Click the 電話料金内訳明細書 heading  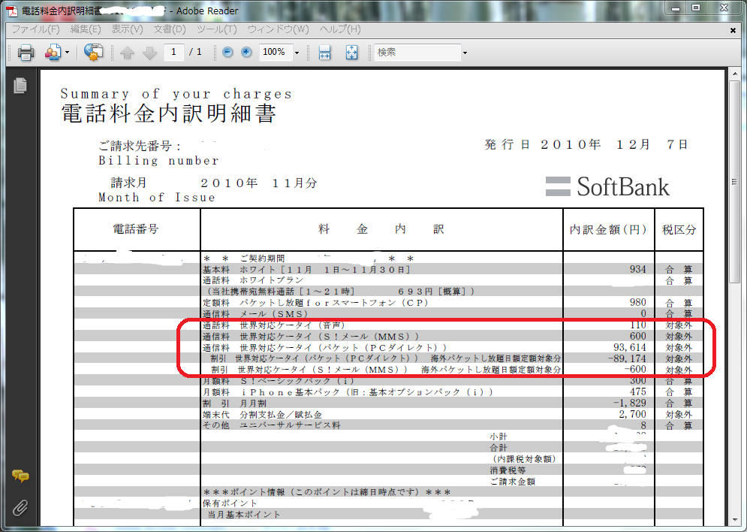(169, 114)
